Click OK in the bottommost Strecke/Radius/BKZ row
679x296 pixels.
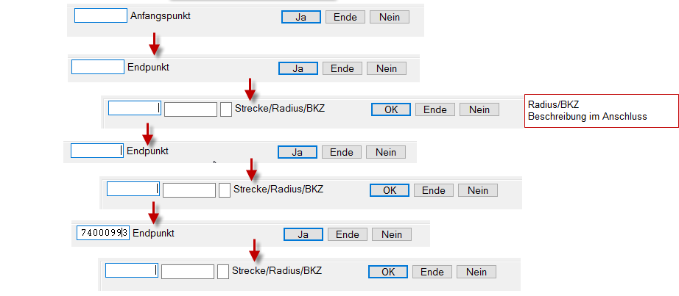pyautogui.click(x=388, y=272)
